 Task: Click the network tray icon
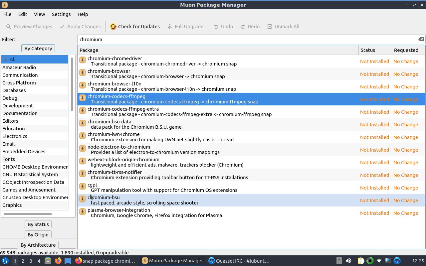pos(379,261)
